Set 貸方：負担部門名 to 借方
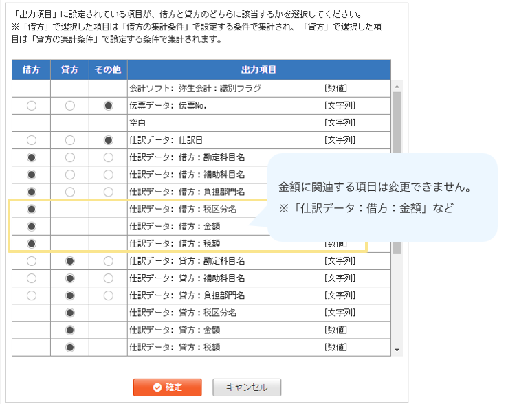This screenshot has width=506, height=404. (31, 295)
